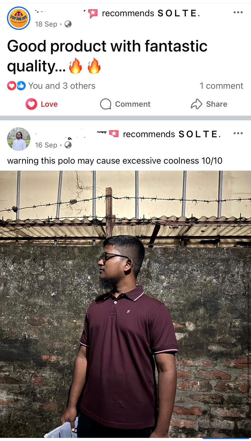The width and height of the screenshot is (251, 441).
Task: Click the "18 Sep" post timestamp
Action: pyautogui.click(x=46, y=24)
